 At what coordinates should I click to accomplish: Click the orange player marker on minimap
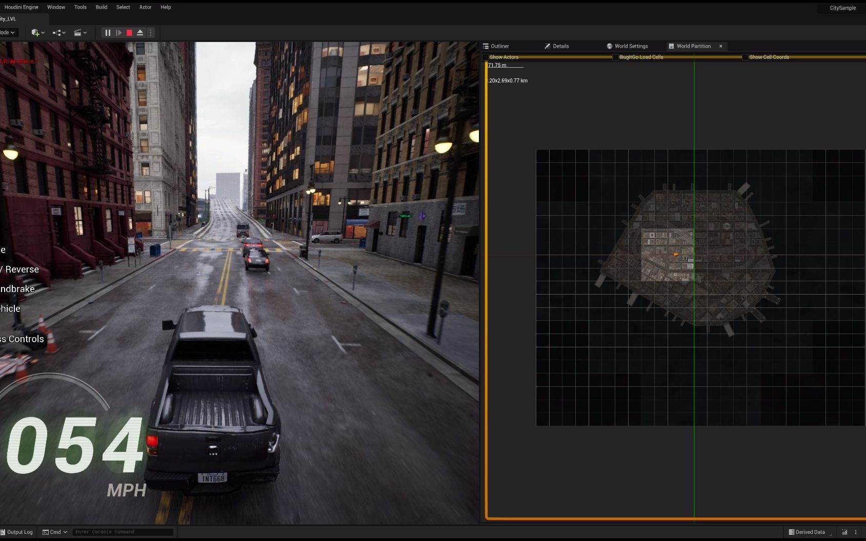point(676,254)
